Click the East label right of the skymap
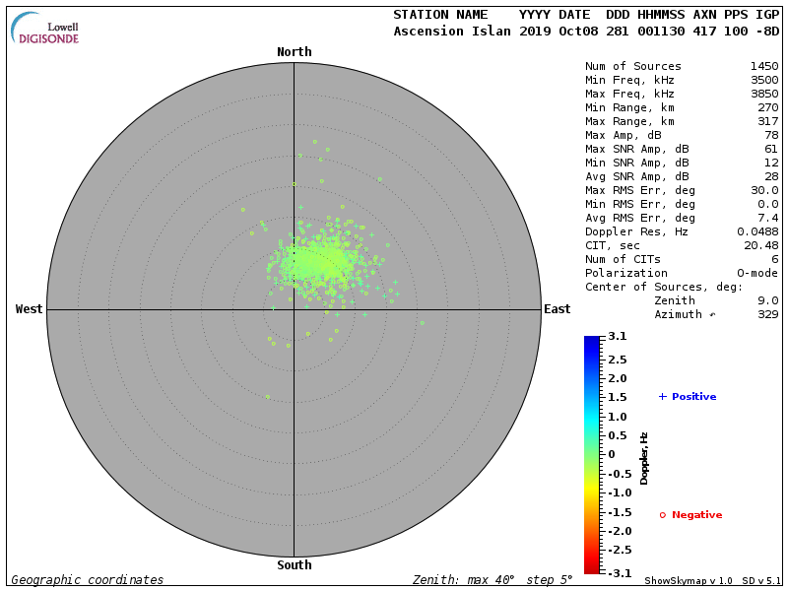Screen dimensions: 788x591 [558, 309]
